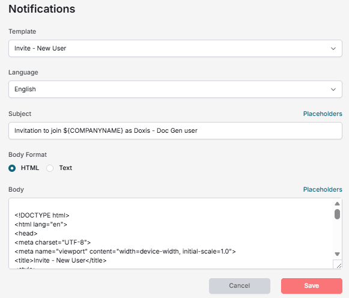
Task: Click the <meta charset="UTF-8"> line
Action: (52, 242)
